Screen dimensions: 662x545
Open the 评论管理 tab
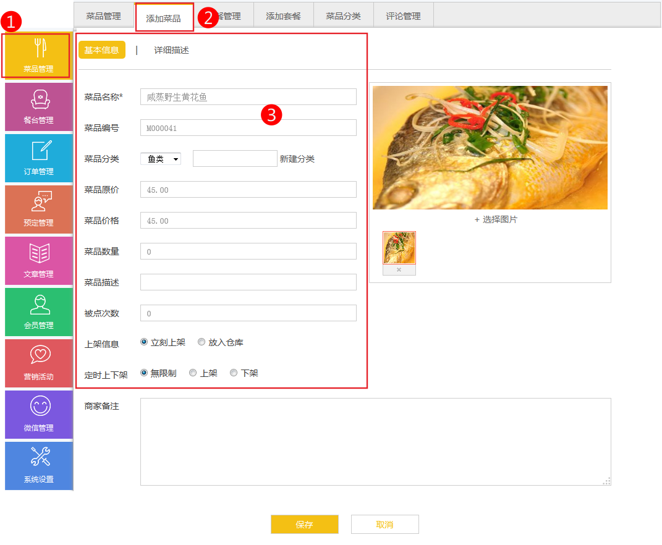[x=403, y=16]
